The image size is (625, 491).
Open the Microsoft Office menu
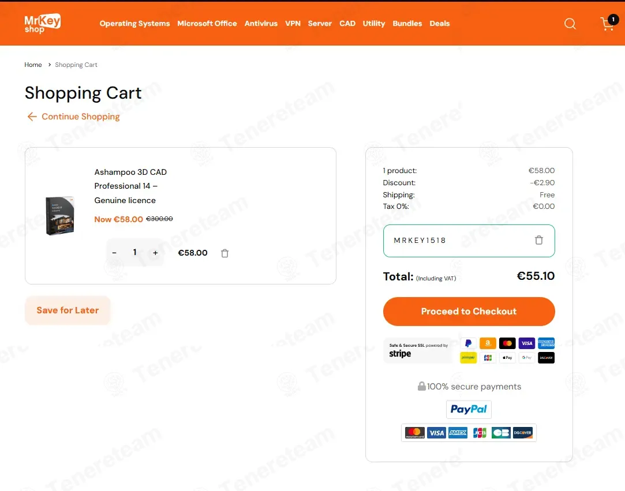tap(207, 24)
